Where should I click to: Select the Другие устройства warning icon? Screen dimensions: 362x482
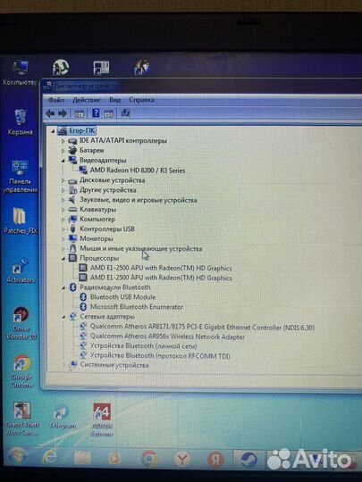72,190
